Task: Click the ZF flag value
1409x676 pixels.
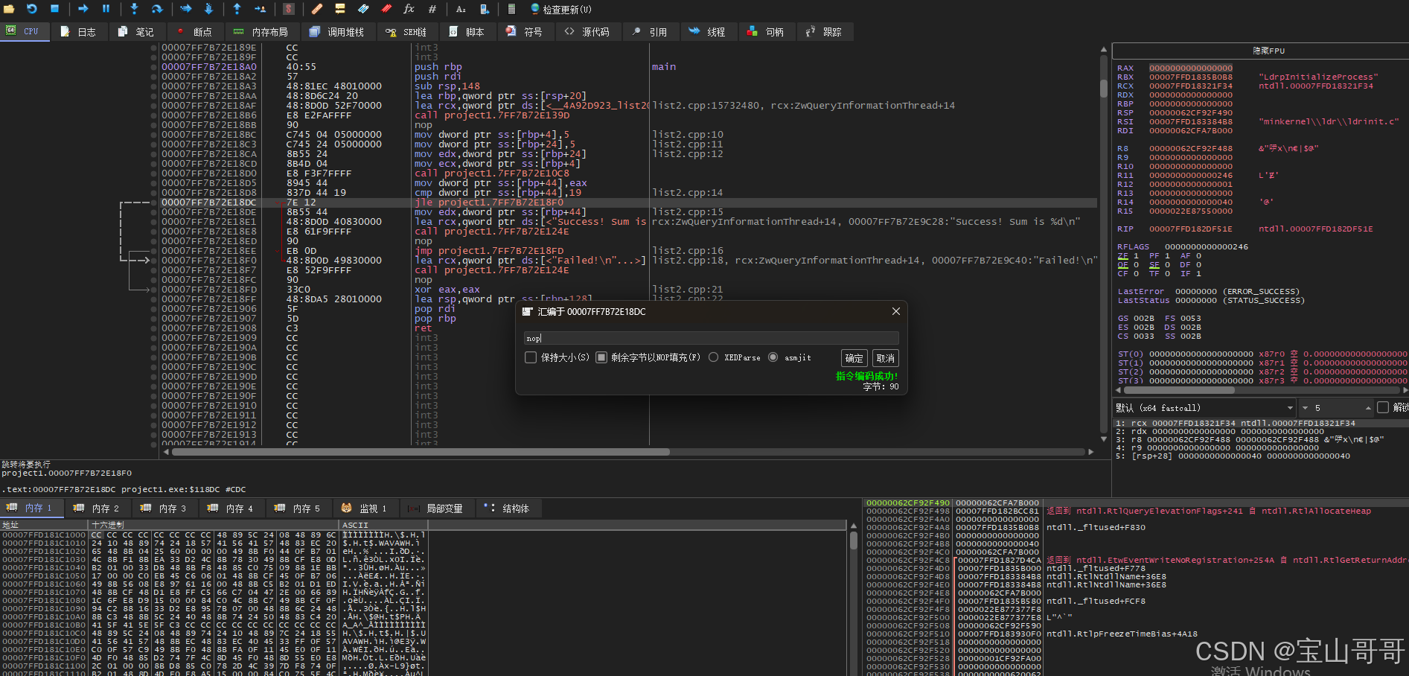Action: (x=1136, y=255)
